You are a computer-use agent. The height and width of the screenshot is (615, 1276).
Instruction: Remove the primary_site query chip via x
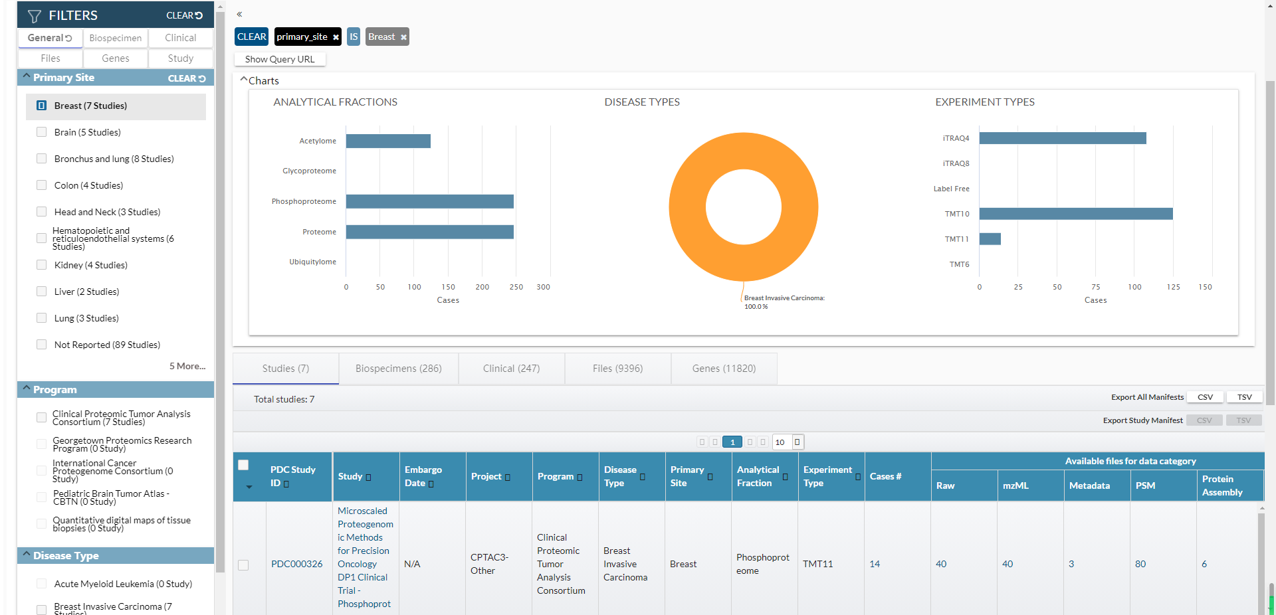point(336,37)
